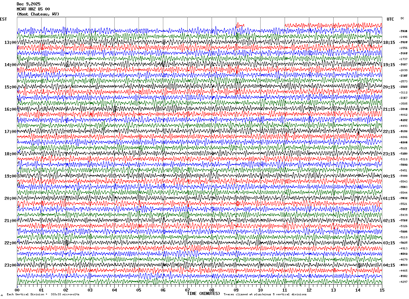
Task: Select the DC offset value -5451
Action: coord(404,170)
